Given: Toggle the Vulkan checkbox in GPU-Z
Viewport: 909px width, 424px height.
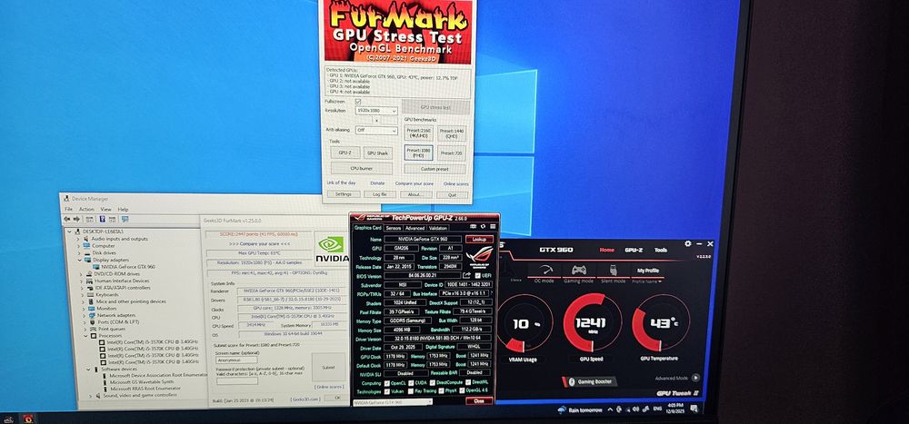Looking at the screenshot, I should point(386,391).
